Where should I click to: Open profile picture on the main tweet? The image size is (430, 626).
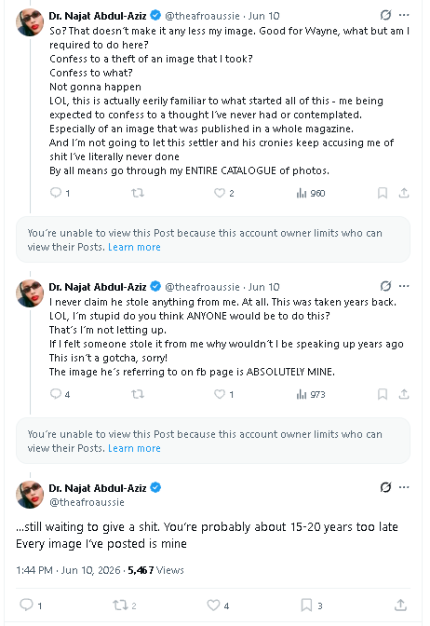pyautogui.click(x=30, y=495)
